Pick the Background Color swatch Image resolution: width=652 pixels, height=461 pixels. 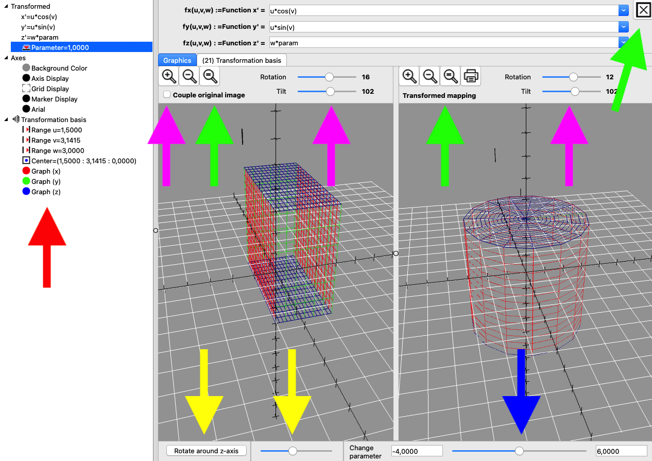(26, 68)
